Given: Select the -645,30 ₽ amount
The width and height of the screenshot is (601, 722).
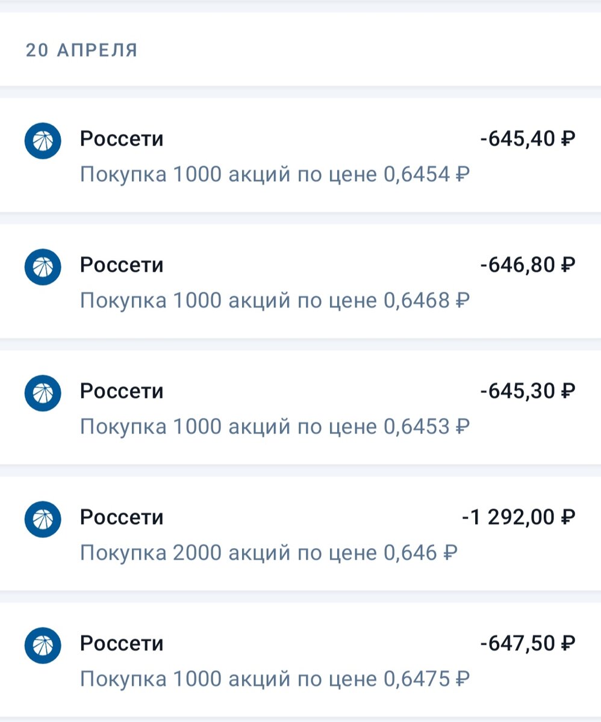Looking at the screenshot, I should pos(528,392).
